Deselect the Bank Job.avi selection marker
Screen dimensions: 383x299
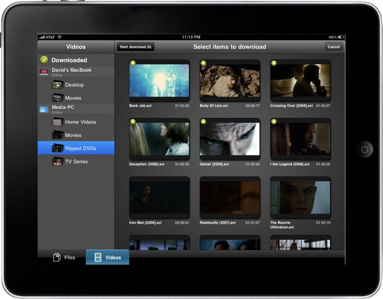(133, 63)
